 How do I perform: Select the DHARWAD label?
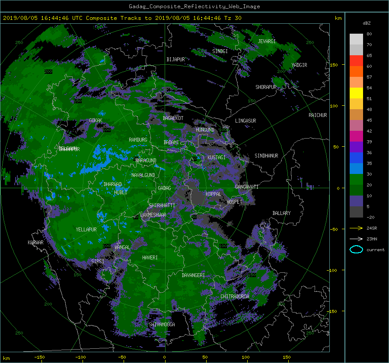[x=113, y=184]
